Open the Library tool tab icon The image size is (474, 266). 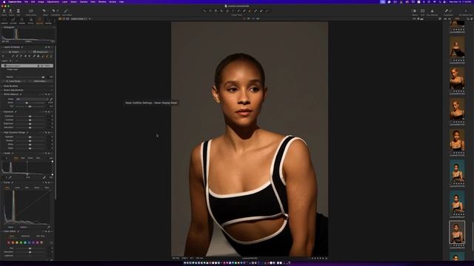[4, 20]
